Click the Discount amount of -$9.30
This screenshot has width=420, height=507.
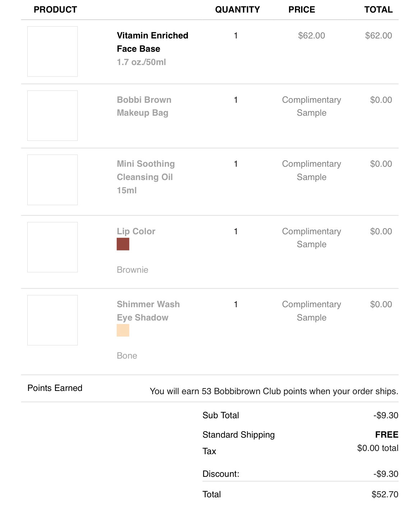pos(386,474)
